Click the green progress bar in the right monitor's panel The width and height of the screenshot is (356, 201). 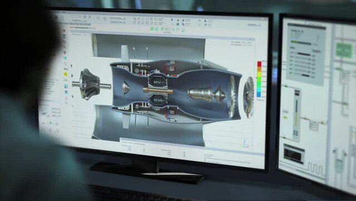(301, 43)
